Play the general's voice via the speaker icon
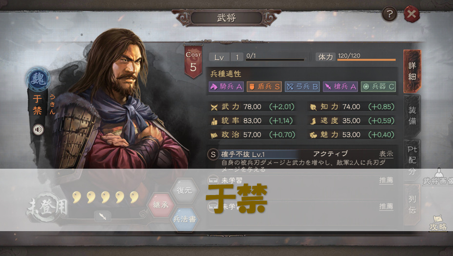Image resolution: width=453 pixels, height=256 pixels. tap(38, 129)
